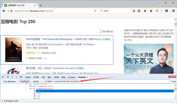The height and width of the screenshot is (103, 177).
Task: Bookmark this page with the star icon
Action: tap(134, 11)
